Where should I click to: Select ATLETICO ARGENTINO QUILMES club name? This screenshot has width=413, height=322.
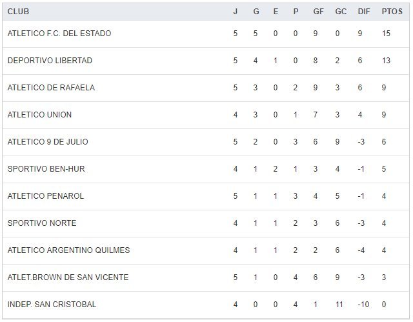pyautogui.click(x=69, y=250)
